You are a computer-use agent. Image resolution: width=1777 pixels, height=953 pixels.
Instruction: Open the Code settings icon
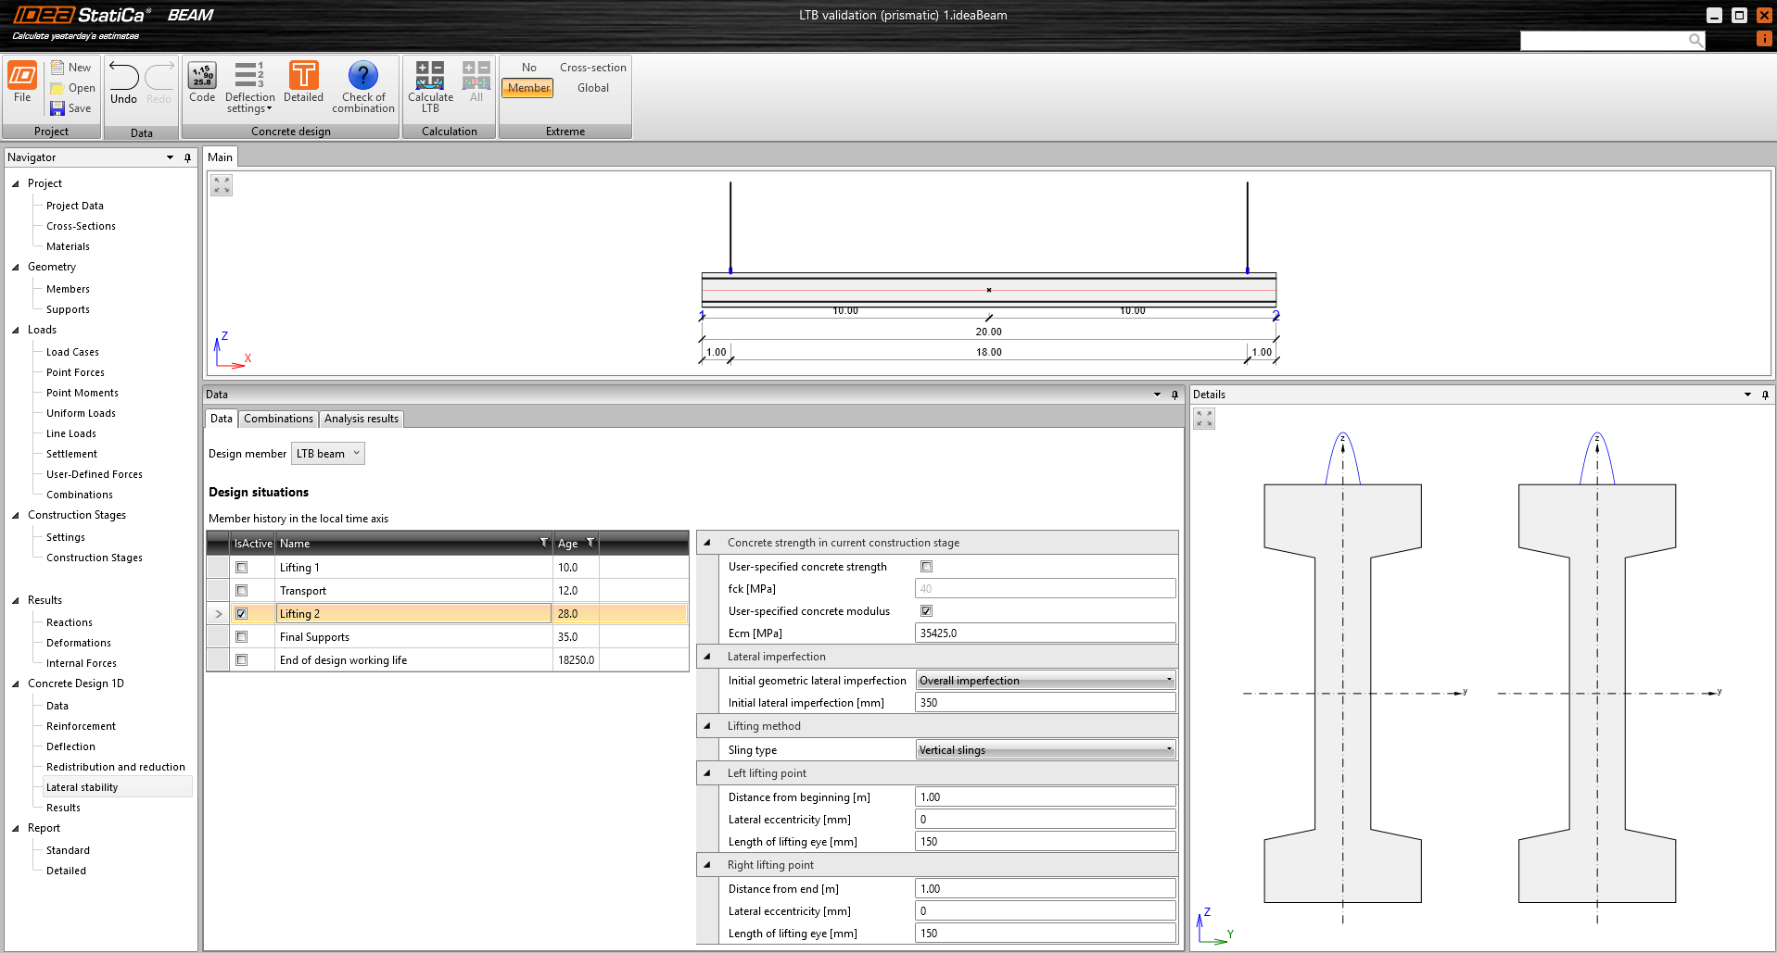coord(202,76)
